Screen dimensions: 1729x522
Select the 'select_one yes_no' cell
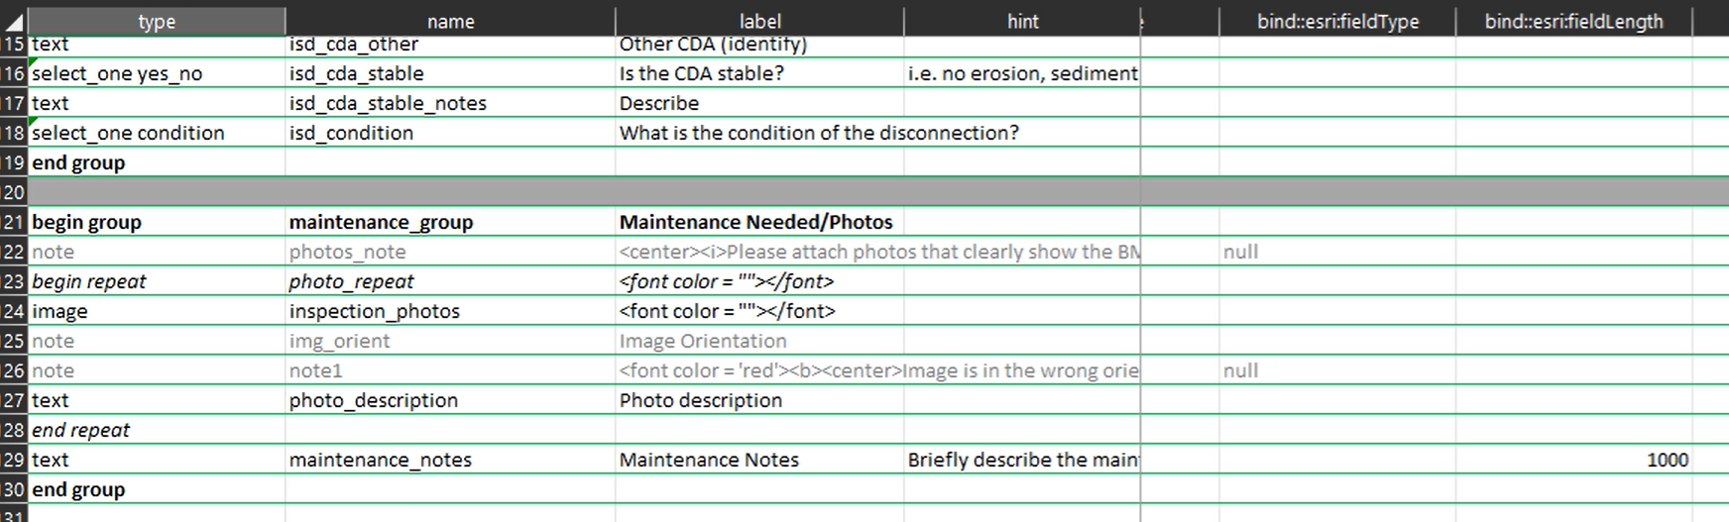(x=157, y=73)
